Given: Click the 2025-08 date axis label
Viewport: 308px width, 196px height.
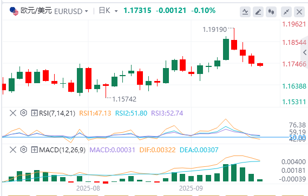Looking at the screenshot, I should coord(88,188).
